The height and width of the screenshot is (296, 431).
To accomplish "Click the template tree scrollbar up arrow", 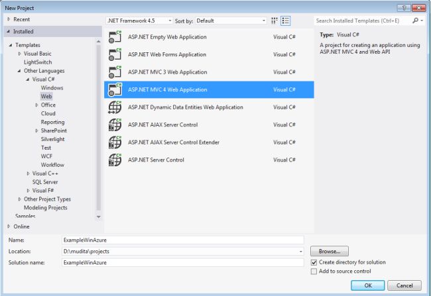I will pyautogui.click(x=99, y=41).
